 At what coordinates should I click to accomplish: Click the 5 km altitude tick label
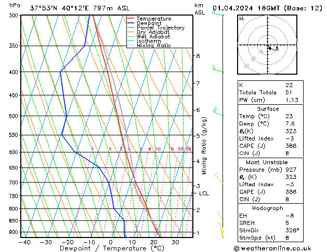tap(198, 136)
